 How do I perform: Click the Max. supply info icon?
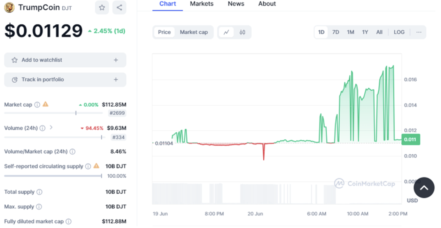[x=39, y=207]
